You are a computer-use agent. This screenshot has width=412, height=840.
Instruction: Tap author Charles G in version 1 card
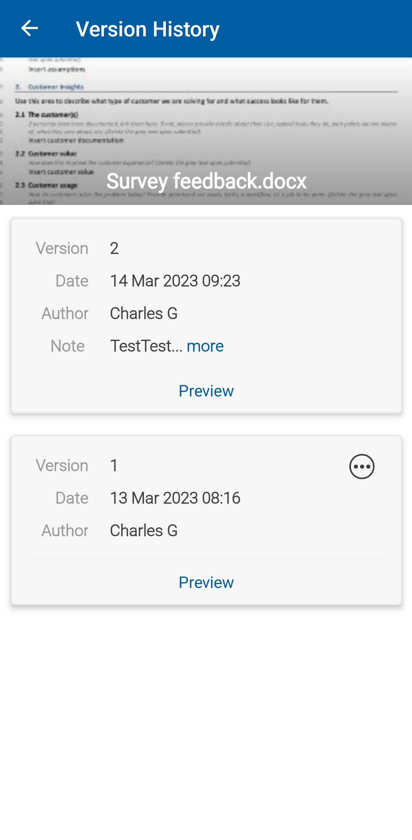(x=144, y=531)
